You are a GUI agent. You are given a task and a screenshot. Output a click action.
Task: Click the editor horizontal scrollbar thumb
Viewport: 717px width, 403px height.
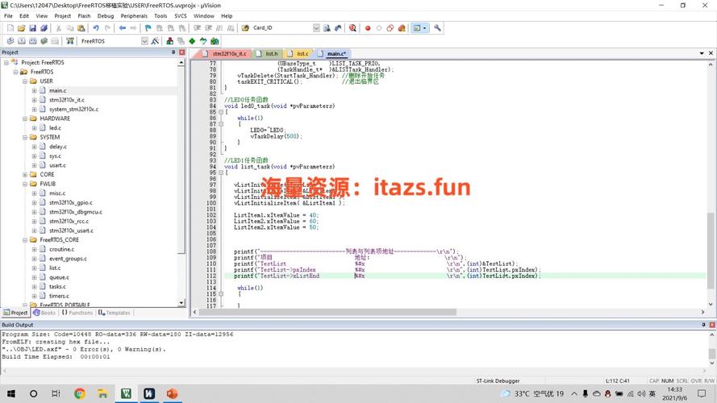328,312
